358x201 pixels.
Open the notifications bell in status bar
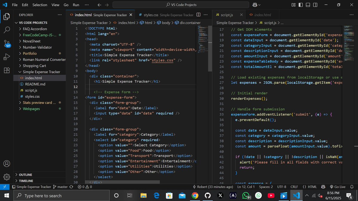(352, 187)
